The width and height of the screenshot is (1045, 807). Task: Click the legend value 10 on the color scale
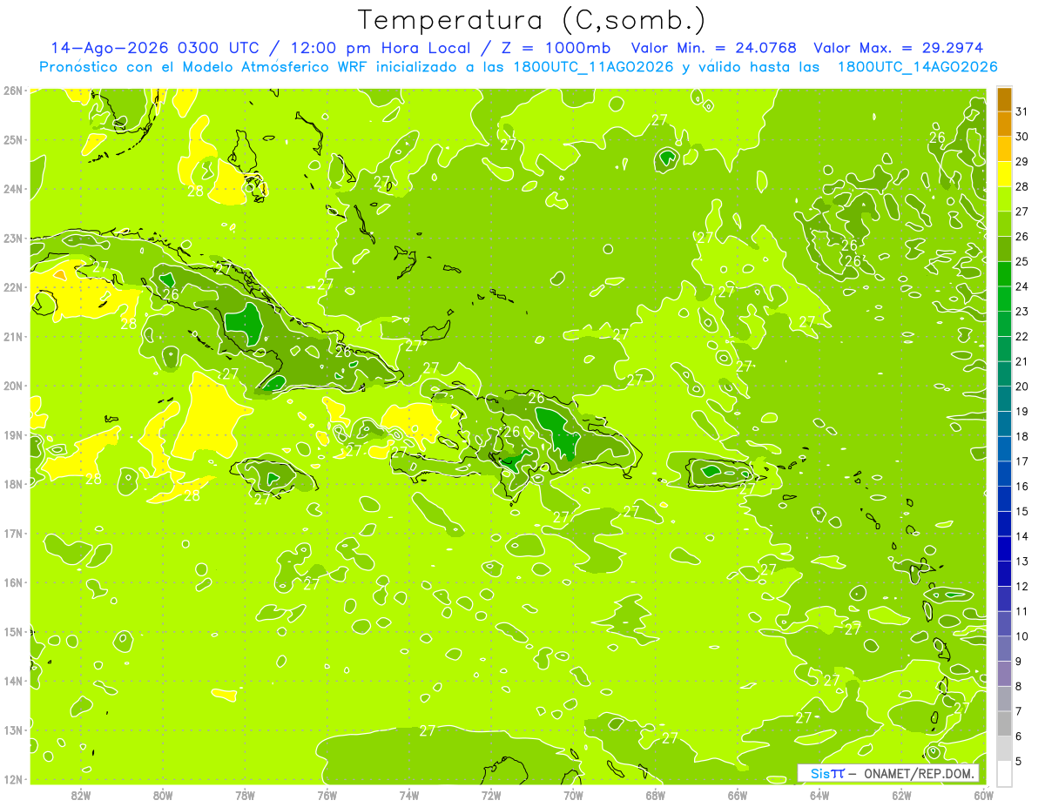(x=1022, y=636)
